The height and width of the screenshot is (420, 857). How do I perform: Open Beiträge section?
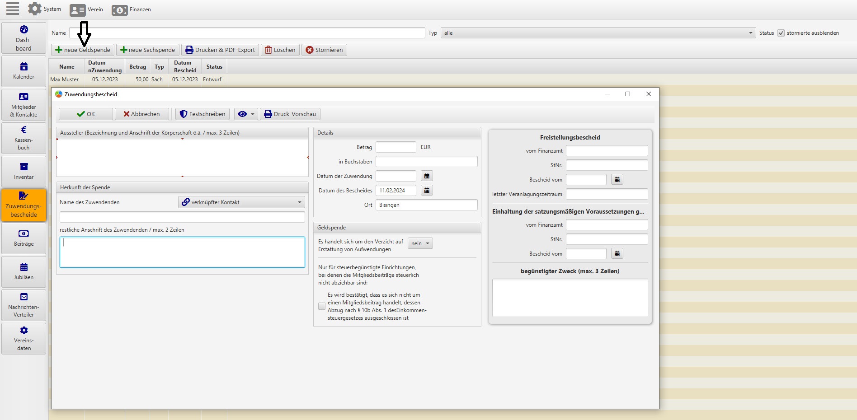pos(24,238)
